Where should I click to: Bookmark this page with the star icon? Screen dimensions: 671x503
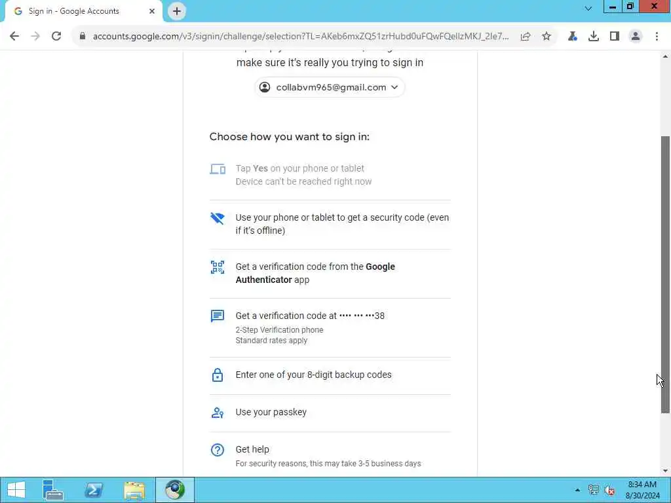[546, 37]
